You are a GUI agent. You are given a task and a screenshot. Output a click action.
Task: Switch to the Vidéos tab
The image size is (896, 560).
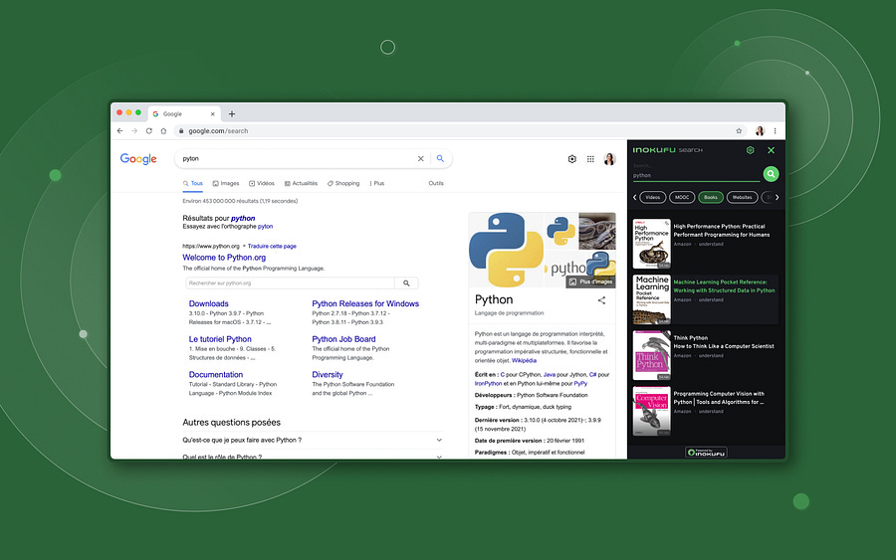click(262, 183)
